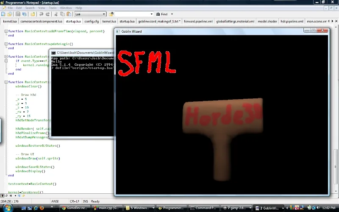Open the Find button's dropdown arrow

(x=172, y=14)
